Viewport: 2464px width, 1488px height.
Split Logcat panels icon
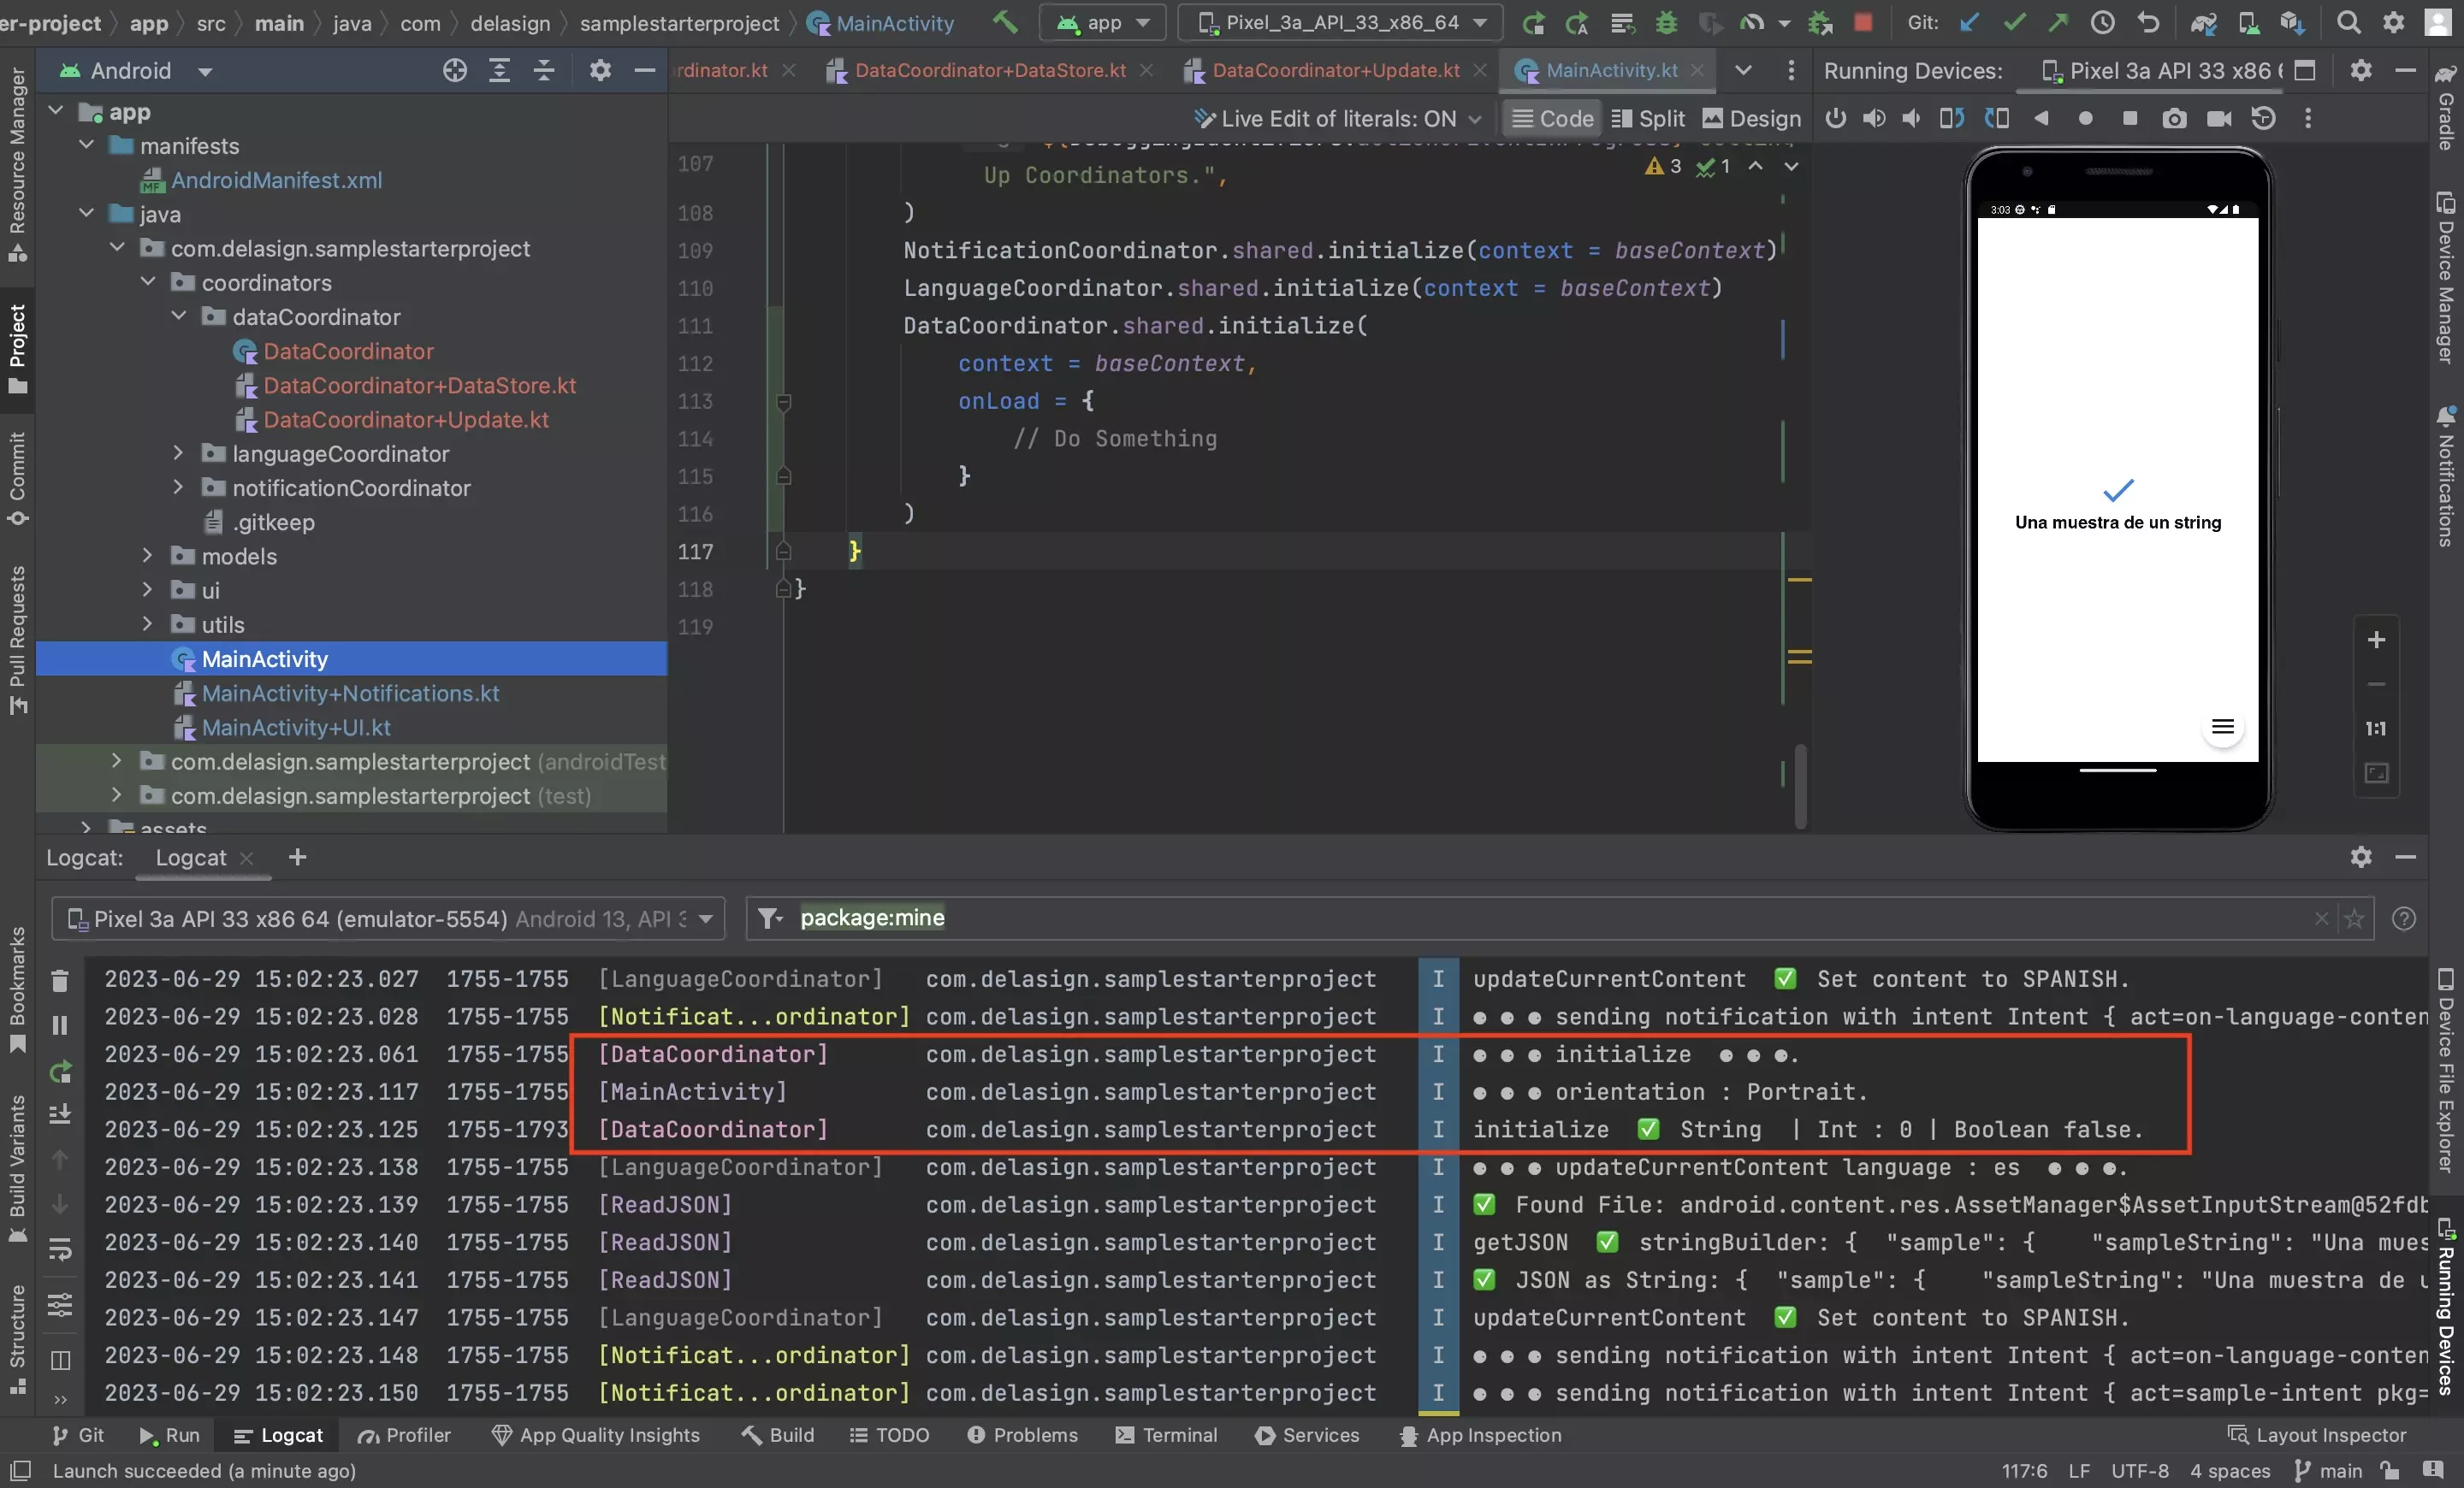(60, 1360)
